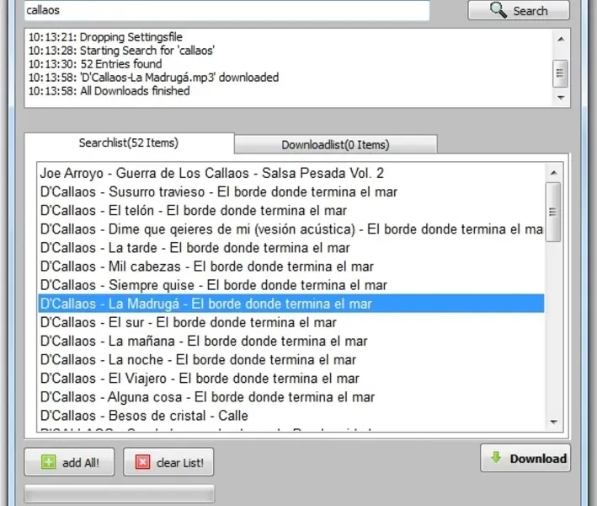Click the green plus icon on add All!
This screenshot has width=597, height=506.
(48, 462)
